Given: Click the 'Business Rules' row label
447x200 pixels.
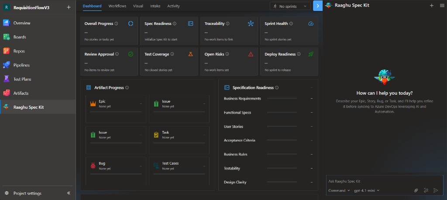Looking at the screenshot, I should [x=235, y=154].
